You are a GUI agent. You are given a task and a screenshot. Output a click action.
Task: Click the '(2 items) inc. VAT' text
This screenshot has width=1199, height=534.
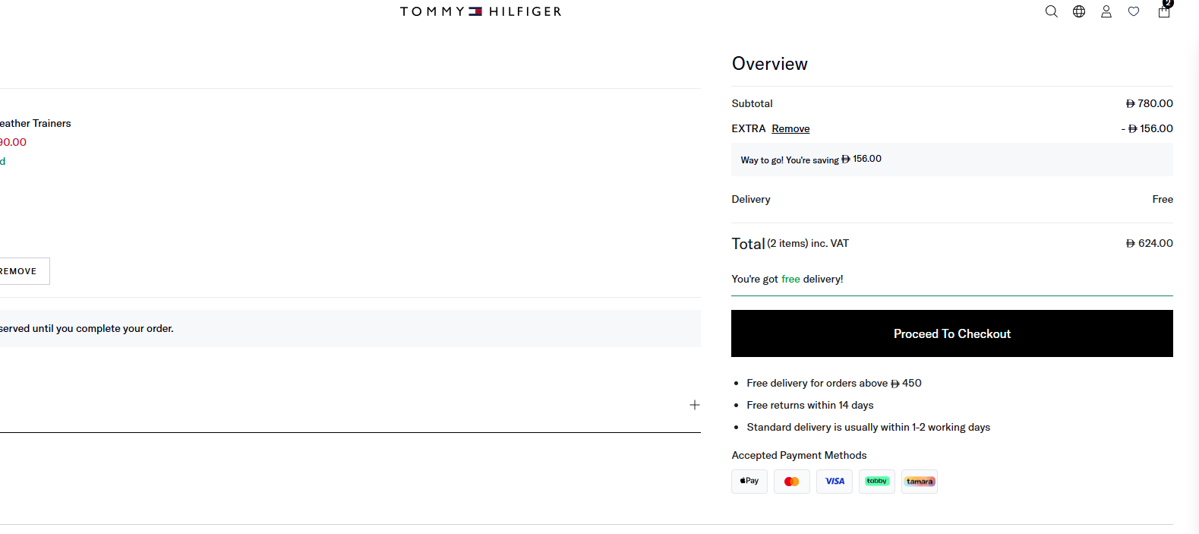[808, 243]
